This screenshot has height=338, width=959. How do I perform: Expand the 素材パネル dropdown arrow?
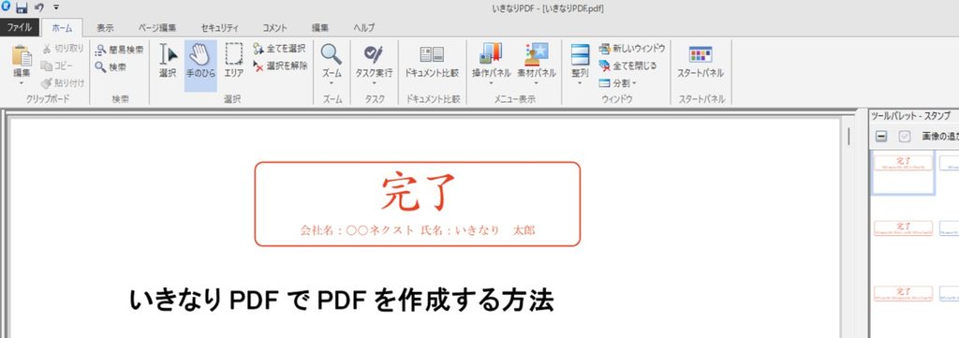(x=537, y=83)
